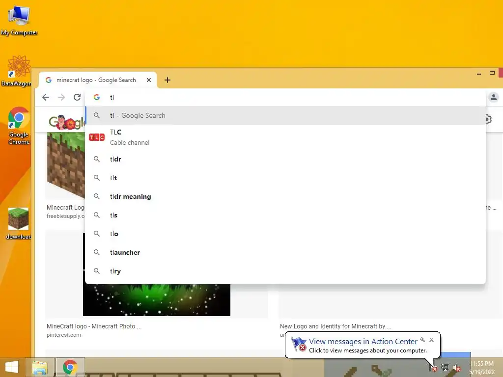Click the search icon beside 'tlauncher'
503x377 pixels.
pyautogui.click(x=97, y=252)
